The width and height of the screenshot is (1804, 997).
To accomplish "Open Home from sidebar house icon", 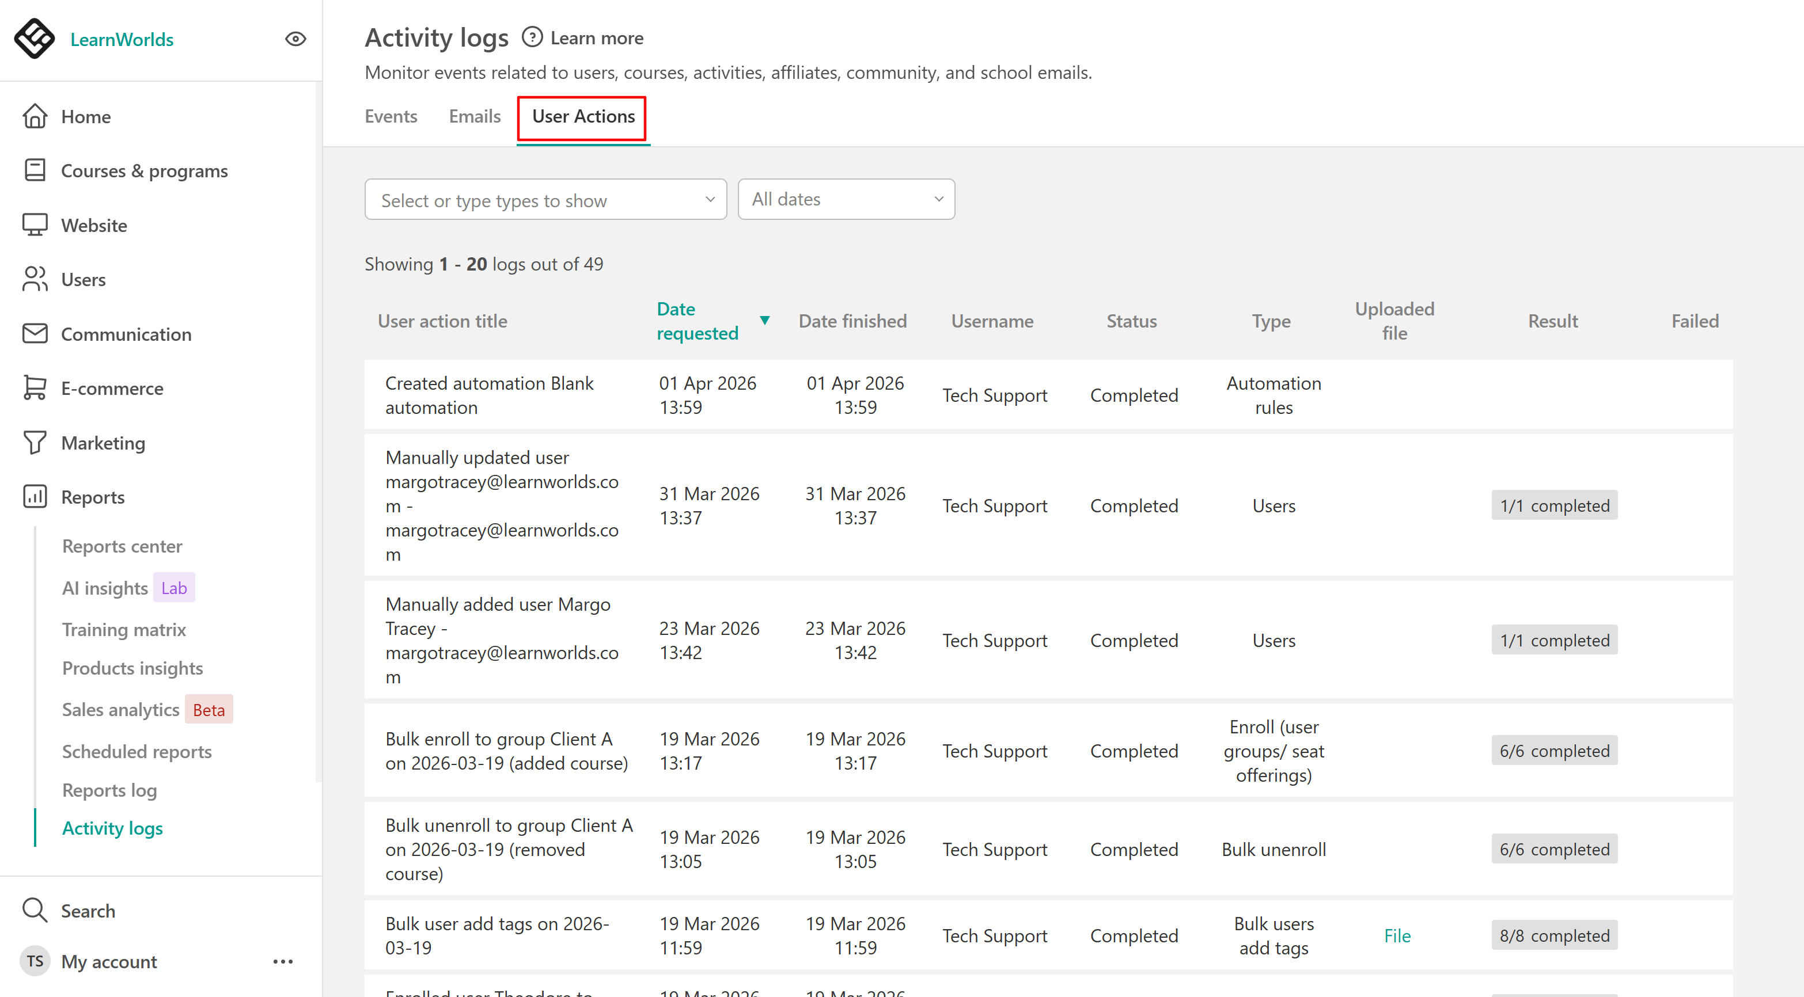I will pos(35,117).
